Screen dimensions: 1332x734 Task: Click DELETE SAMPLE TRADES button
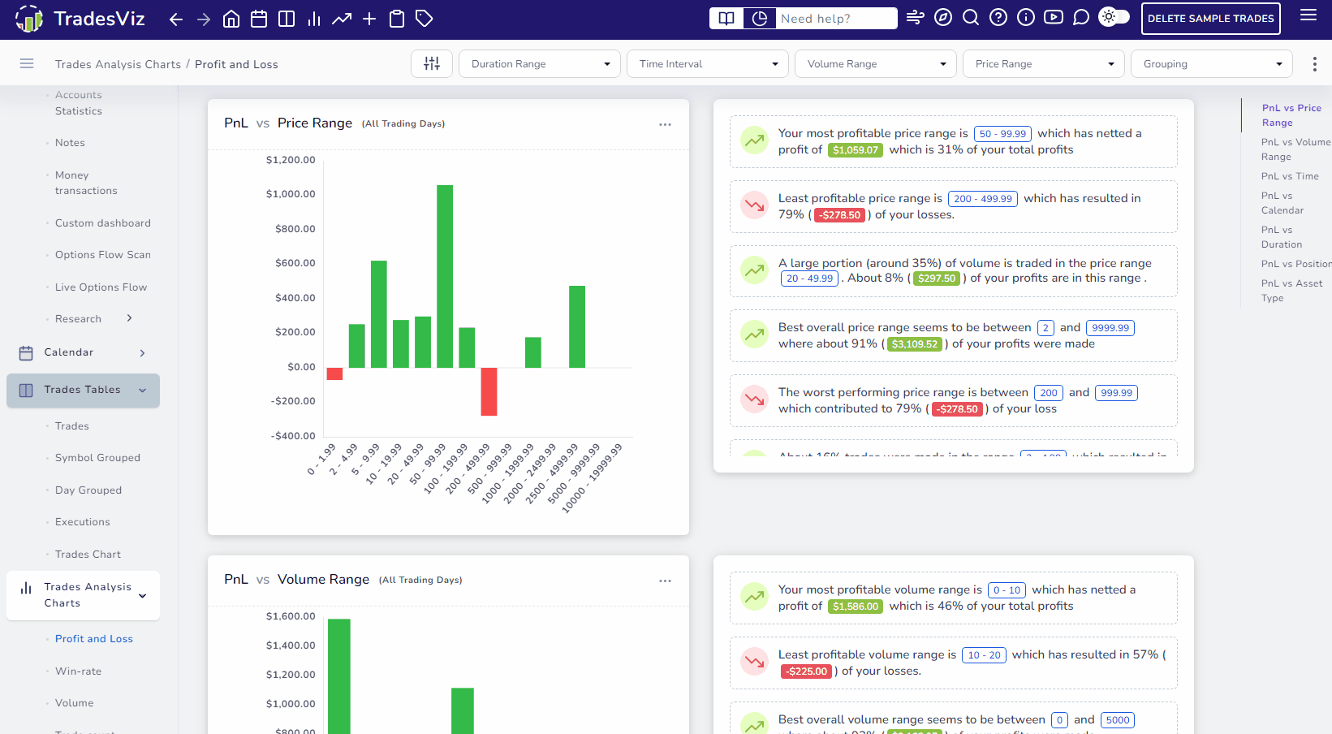click(x=1210, y=19)
